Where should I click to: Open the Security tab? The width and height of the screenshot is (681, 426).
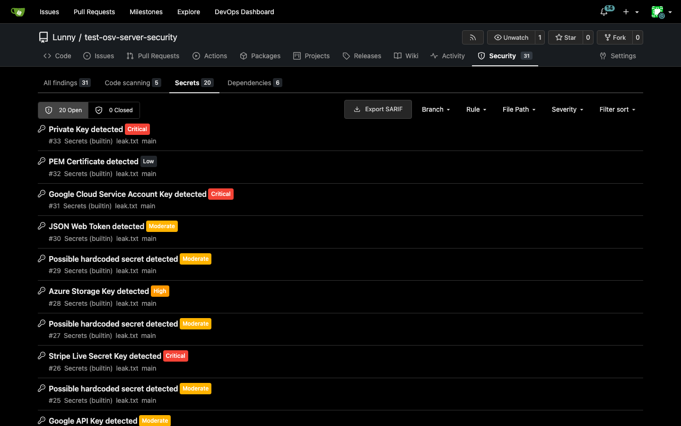coord(505,56)
